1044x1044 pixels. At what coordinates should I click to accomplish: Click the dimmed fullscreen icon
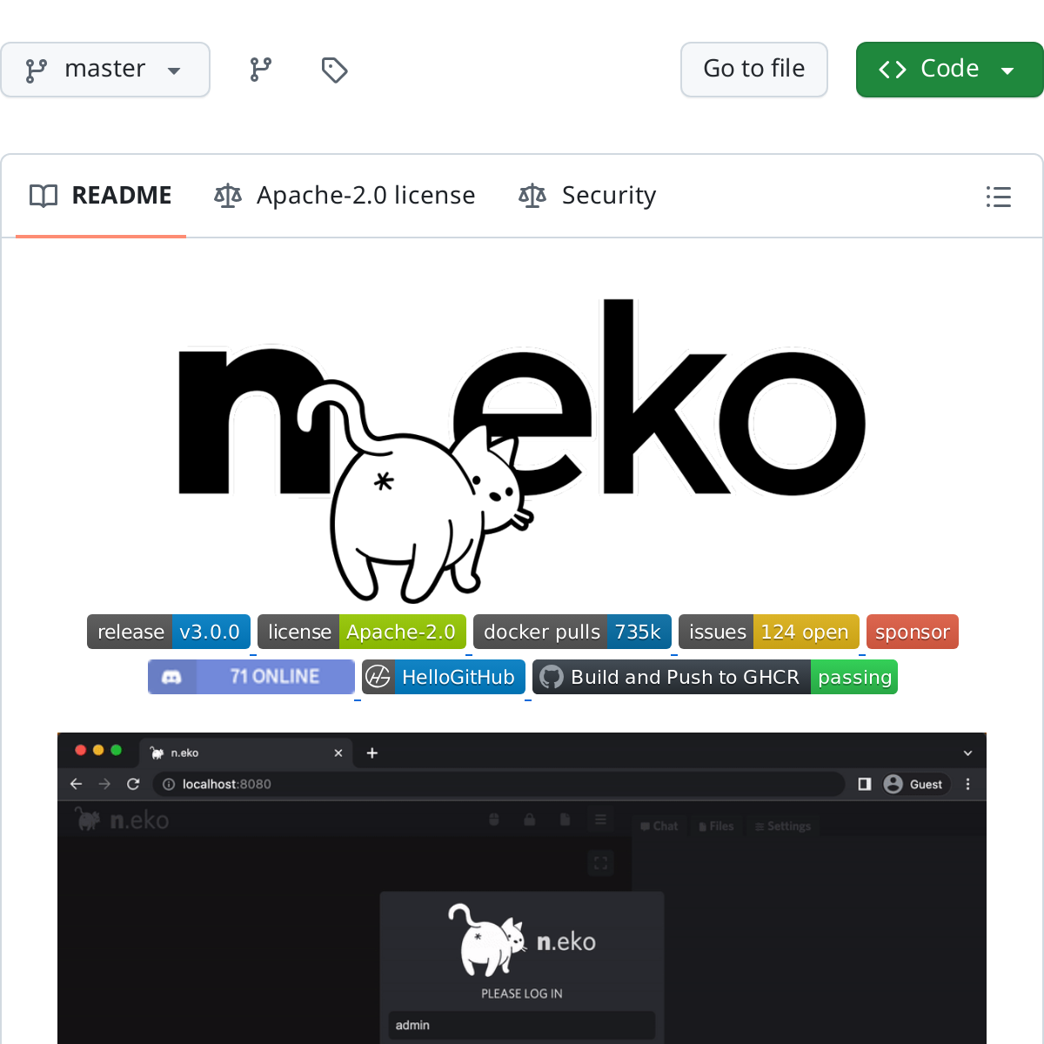600,863
